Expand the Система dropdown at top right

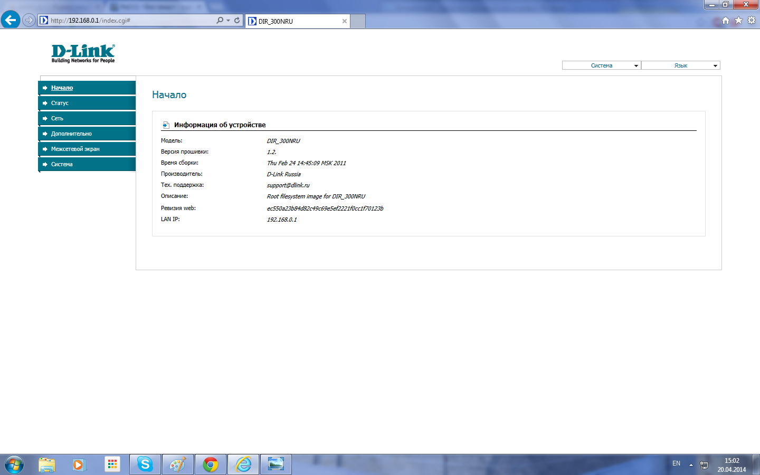(x=602, y=65)
